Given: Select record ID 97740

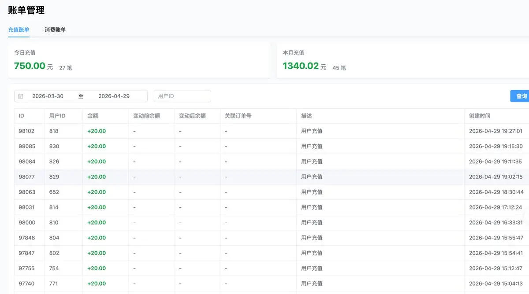Looking at the screenshot, I should pyautogui.click(x=27, y=283).
